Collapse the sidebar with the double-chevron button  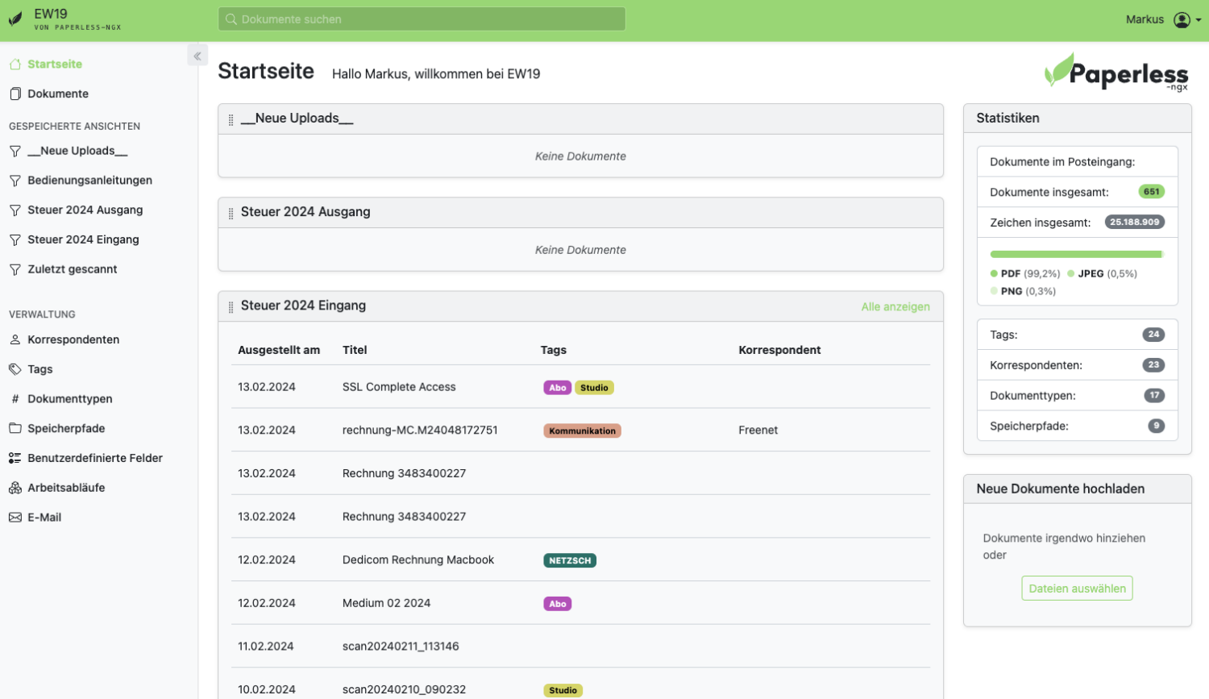[197, 56]
